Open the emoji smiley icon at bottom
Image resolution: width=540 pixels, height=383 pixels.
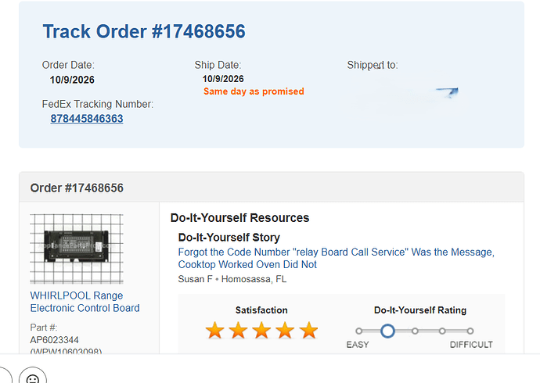point(33,376)
